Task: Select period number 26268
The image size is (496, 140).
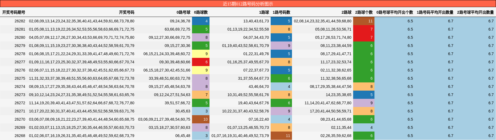Action: coord(20,136)
